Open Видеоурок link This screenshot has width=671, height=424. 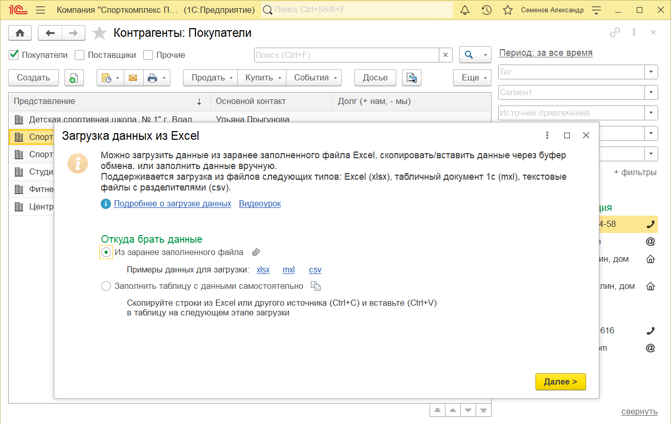260,203
